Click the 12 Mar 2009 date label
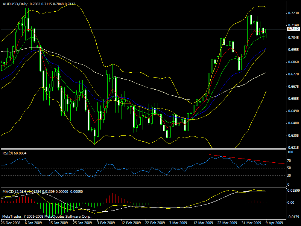The width and height of the screenshot is (301, 226). [x=203, y=223]
